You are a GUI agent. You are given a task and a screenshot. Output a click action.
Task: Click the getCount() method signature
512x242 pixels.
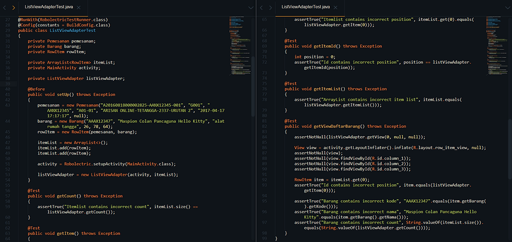coord(75,196)
